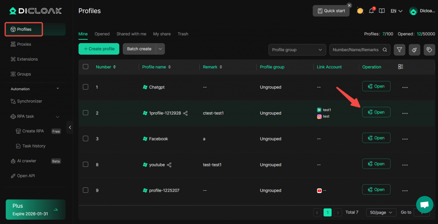Click the tag icon in toolbar
Image resolution: width=438 pixels, height=224 pixels.
tap(429, 49)
